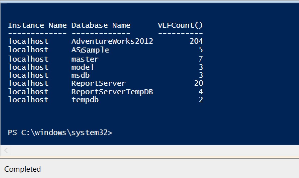Click 'localhost' in the AdventureWorks2012 row
Screen dimensions: 299x178
[x=28, y=41]
